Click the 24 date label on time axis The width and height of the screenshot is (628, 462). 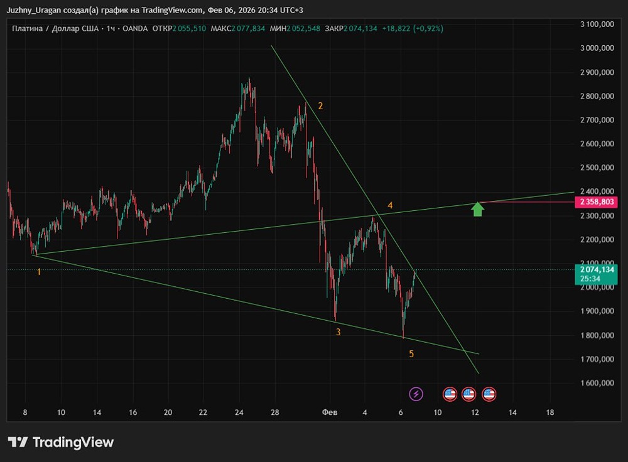(239, 412)
